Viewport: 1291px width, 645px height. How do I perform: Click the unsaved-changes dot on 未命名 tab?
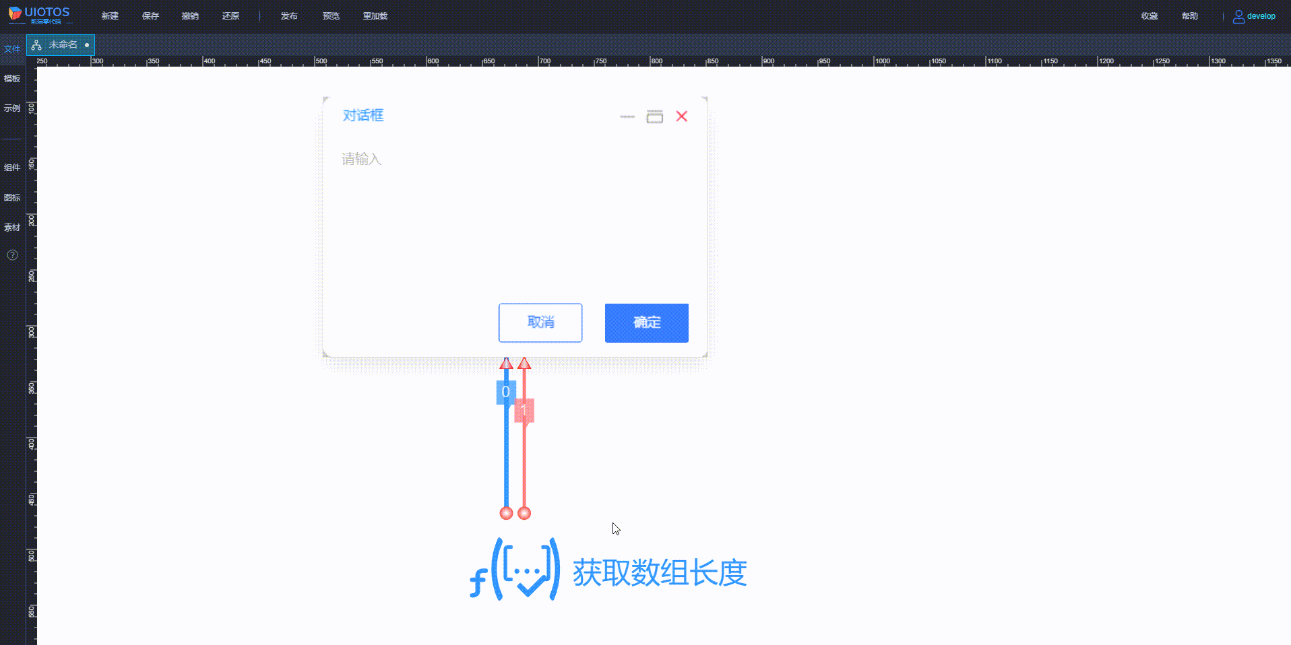coord(86,44)
